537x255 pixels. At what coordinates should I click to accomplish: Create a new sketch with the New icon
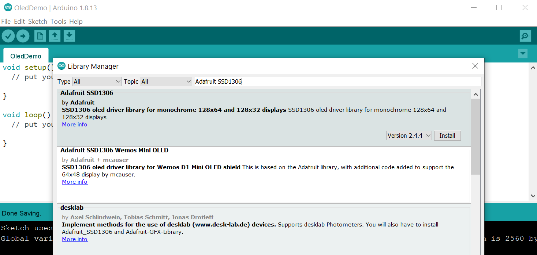tap(40, 36)
